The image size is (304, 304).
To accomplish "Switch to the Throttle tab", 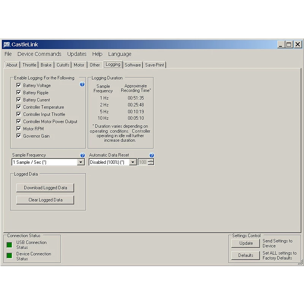I will tap(29, 65).
